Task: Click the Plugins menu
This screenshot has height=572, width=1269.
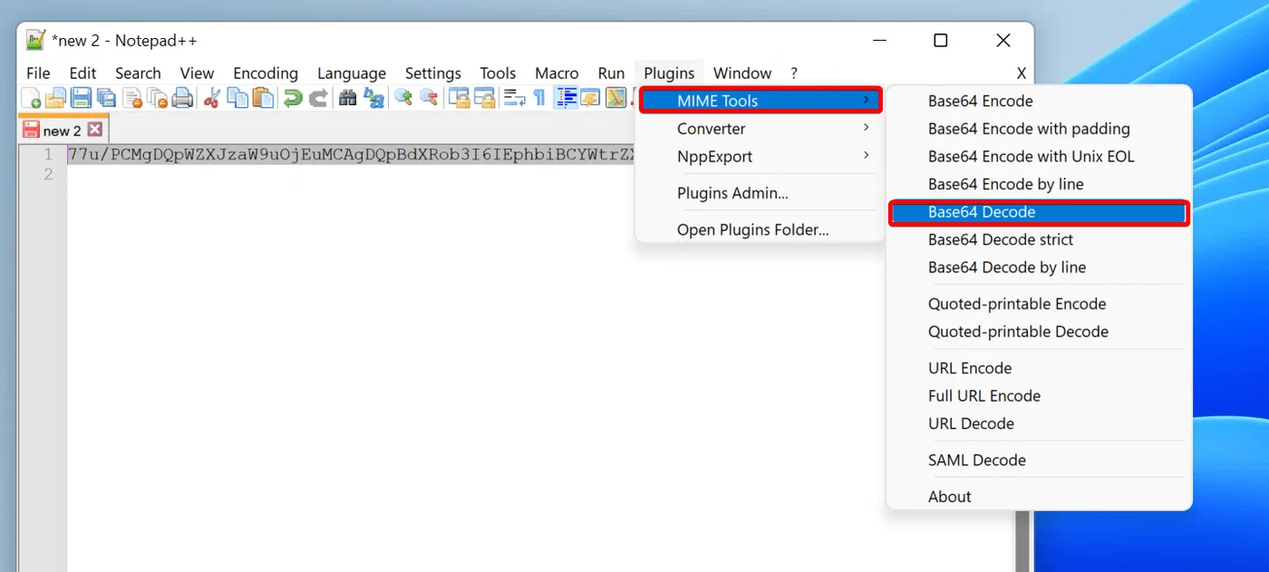Action: (669, 73)
